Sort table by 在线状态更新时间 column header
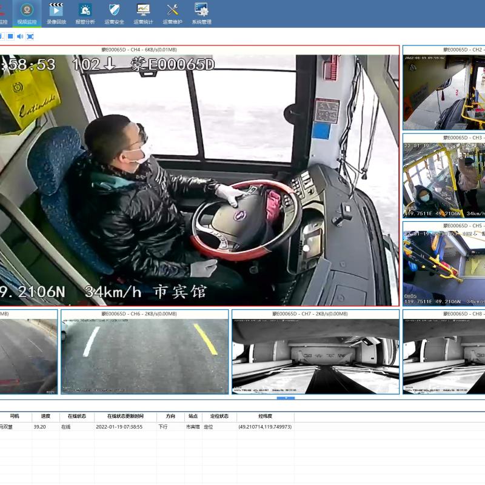Viewport: 485px width, 485px height. (125, 416)
